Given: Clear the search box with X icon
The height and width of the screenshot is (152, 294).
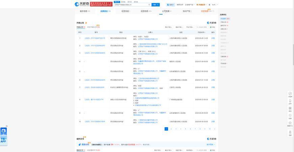Looking at the screenshot, I should pos(149,5).
